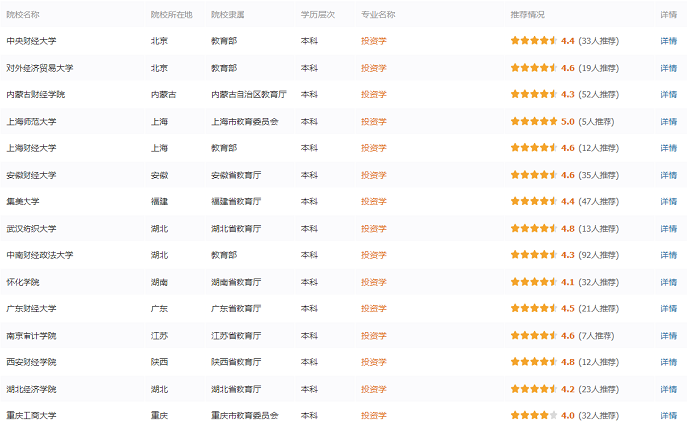The height and width of the screenshot is (427, 687).
Task: Click the star rating for 中南财经政法大学
Action: coord(534,255)
